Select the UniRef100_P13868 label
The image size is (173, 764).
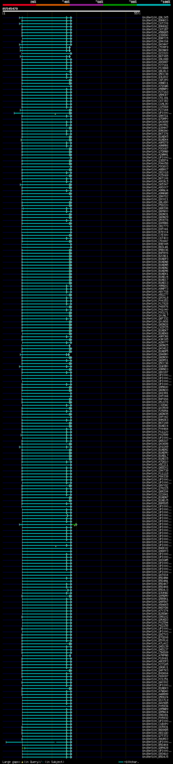[x=155, y=68]
